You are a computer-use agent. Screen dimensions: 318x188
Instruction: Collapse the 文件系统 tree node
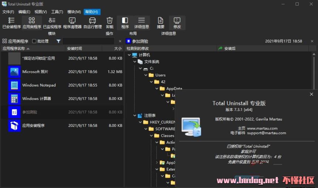coord(135,62)
